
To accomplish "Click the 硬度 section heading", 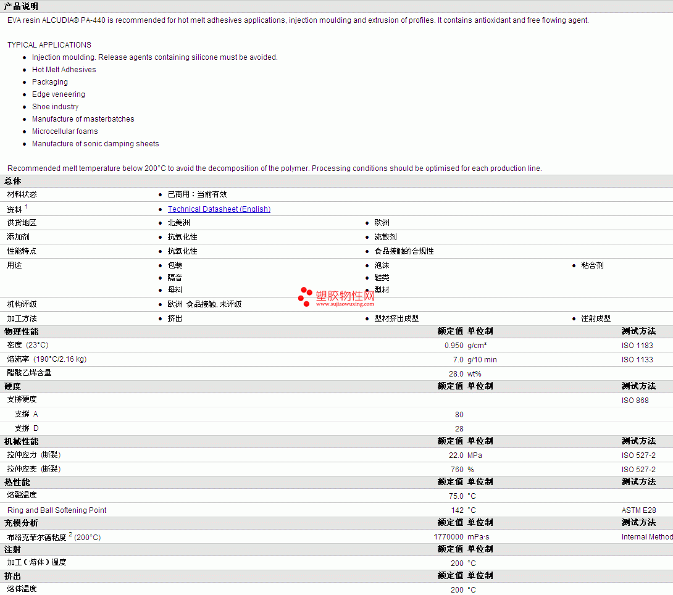I will 12,386.
